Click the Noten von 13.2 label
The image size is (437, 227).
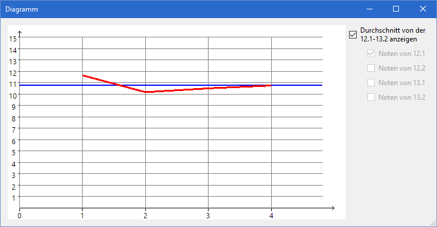pos(402,97)
